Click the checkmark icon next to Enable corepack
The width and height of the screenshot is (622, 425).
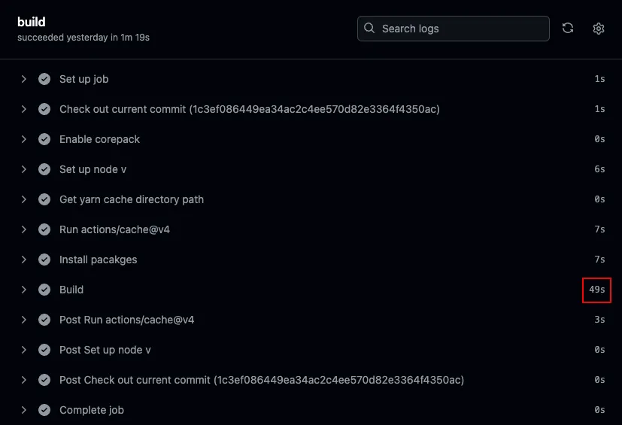pyautogui.click(x=44, y=139)
